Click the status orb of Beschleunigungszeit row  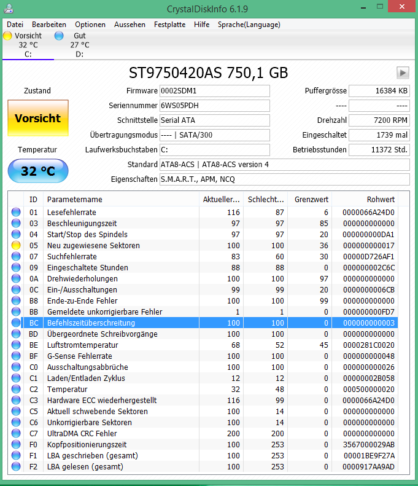pyautogui.click(x=16, y=223)
